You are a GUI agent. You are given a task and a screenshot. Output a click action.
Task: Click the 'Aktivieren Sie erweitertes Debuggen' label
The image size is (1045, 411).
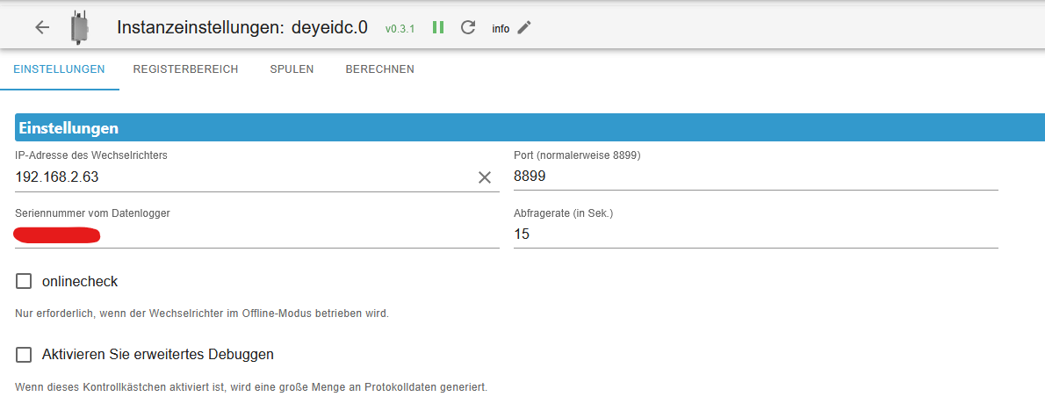tap(158, 355)
